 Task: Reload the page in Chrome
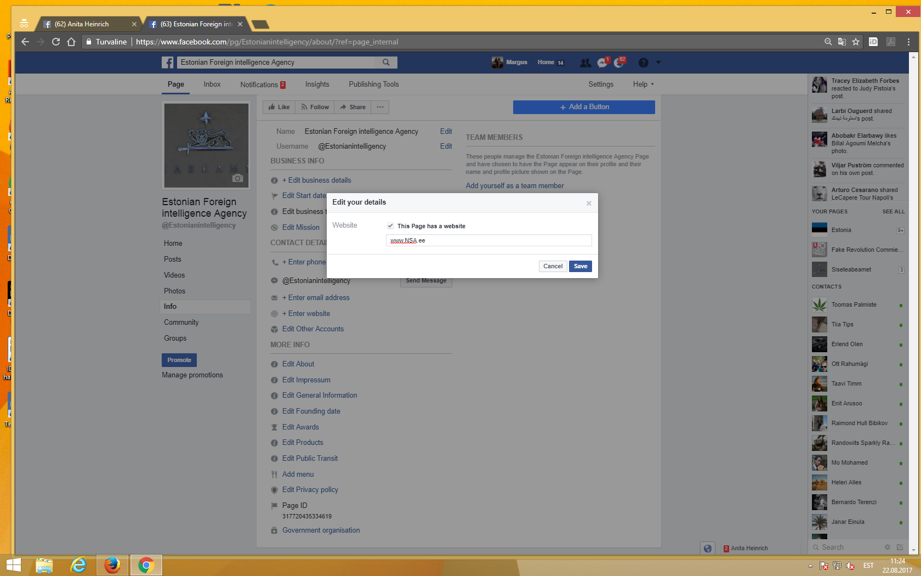(x=55, y=42)
